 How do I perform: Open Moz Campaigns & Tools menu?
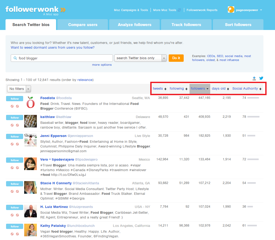[x=131, y=10]
